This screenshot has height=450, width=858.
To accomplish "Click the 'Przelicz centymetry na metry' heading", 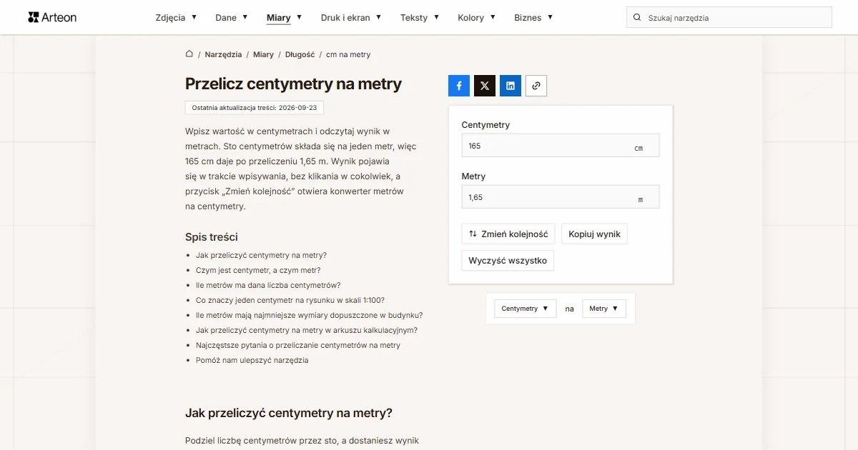I will click(293, 84).
